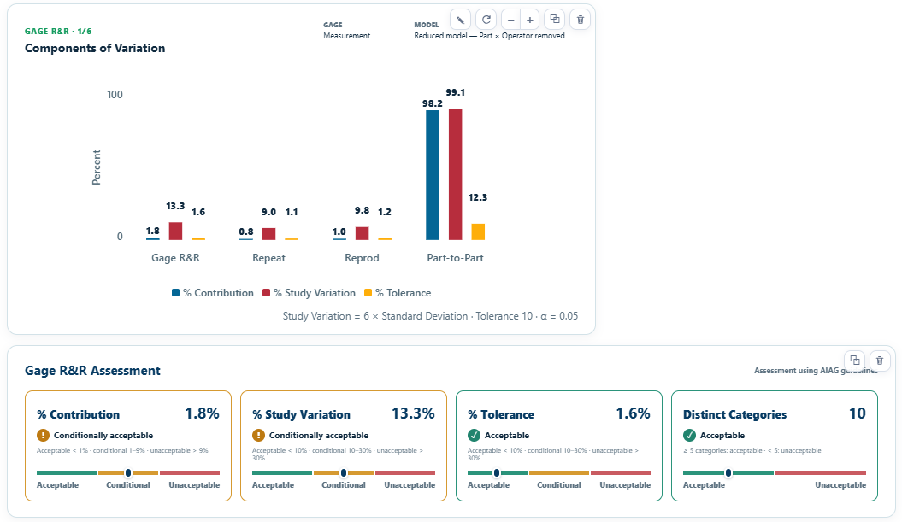Click the Gage R&R red study variation bar

click(x=175, y=232)
